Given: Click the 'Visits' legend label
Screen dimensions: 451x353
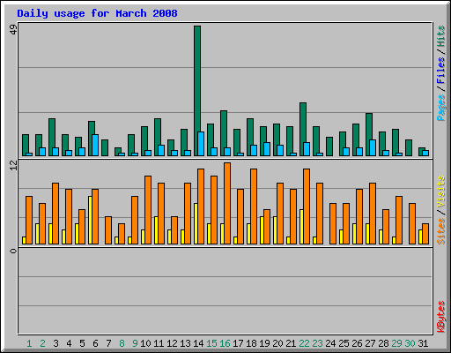Looking at the screenshot, I should (x=440, y=192).
